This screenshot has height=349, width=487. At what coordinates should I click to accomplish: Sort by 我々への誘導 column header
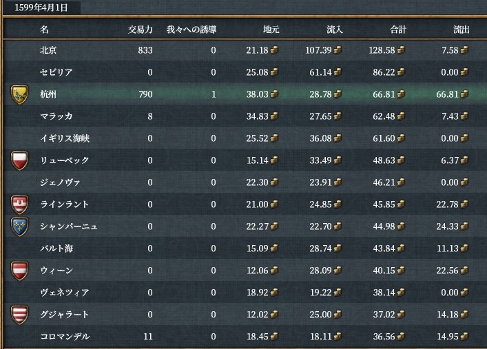click(191, 30)
